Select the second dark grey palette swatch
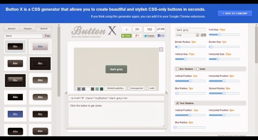This screenshot has height=140, width=258. 84,89
